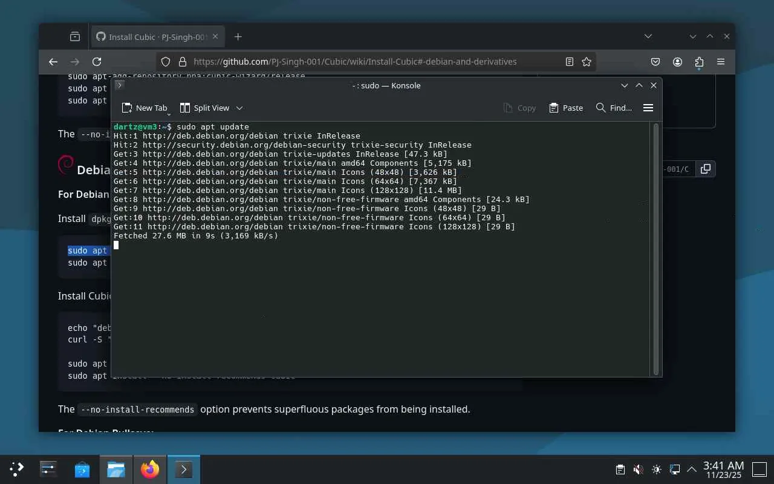
Task: Open Find in Konsole toolbar
Action: pyautogui.click(x=614, y=108)
